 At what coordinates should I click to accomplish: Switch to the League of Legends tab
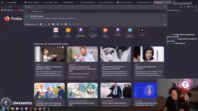click(32, 2)
